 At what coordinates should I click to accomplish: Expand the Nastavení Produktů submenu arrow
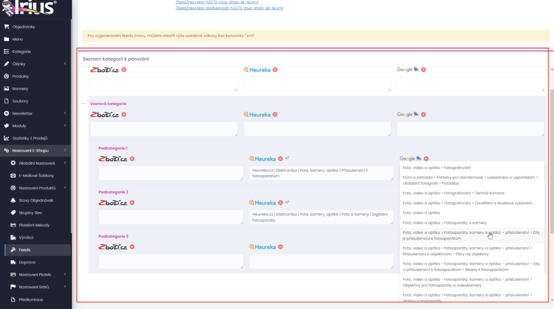click(65, 188)
